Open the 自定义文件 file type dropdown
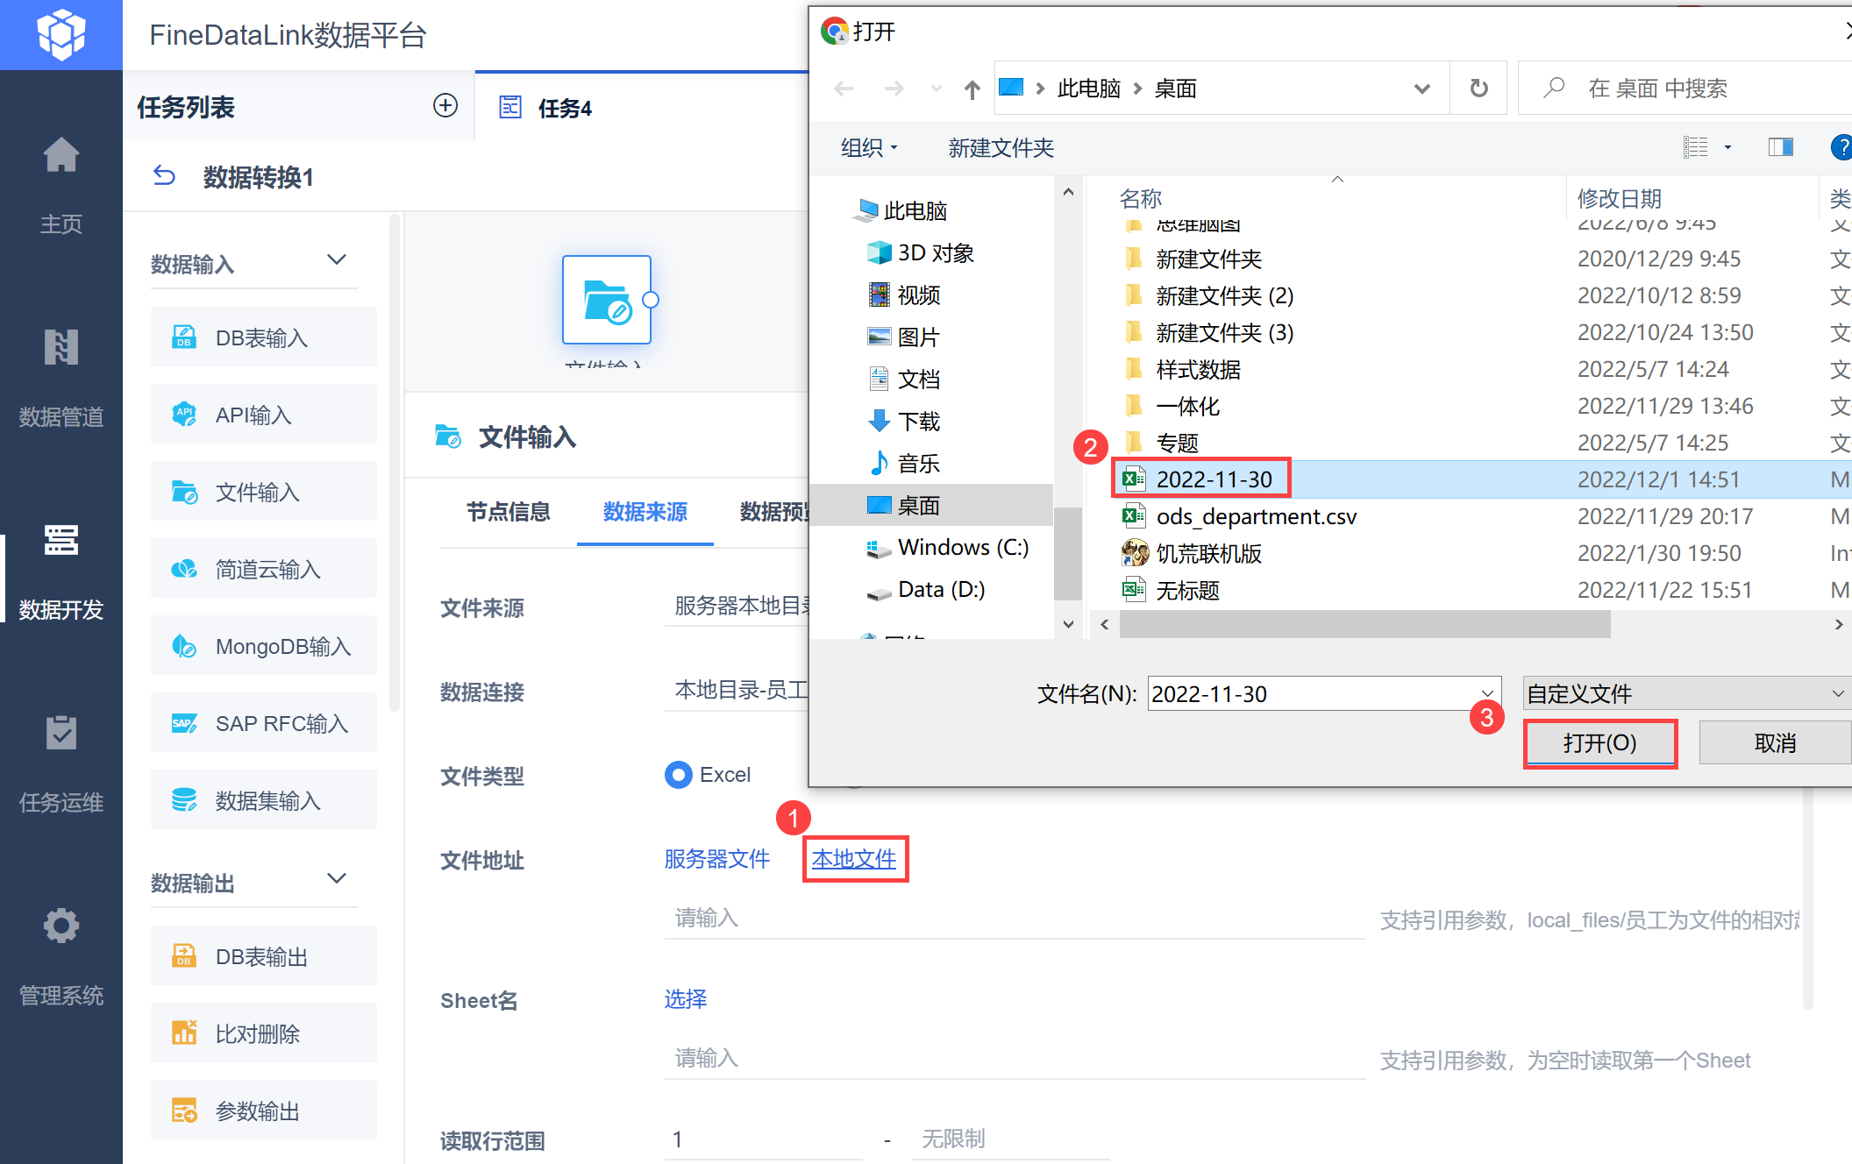The height and width of the screenshot is (1164, 1852). pos(1687,693)
